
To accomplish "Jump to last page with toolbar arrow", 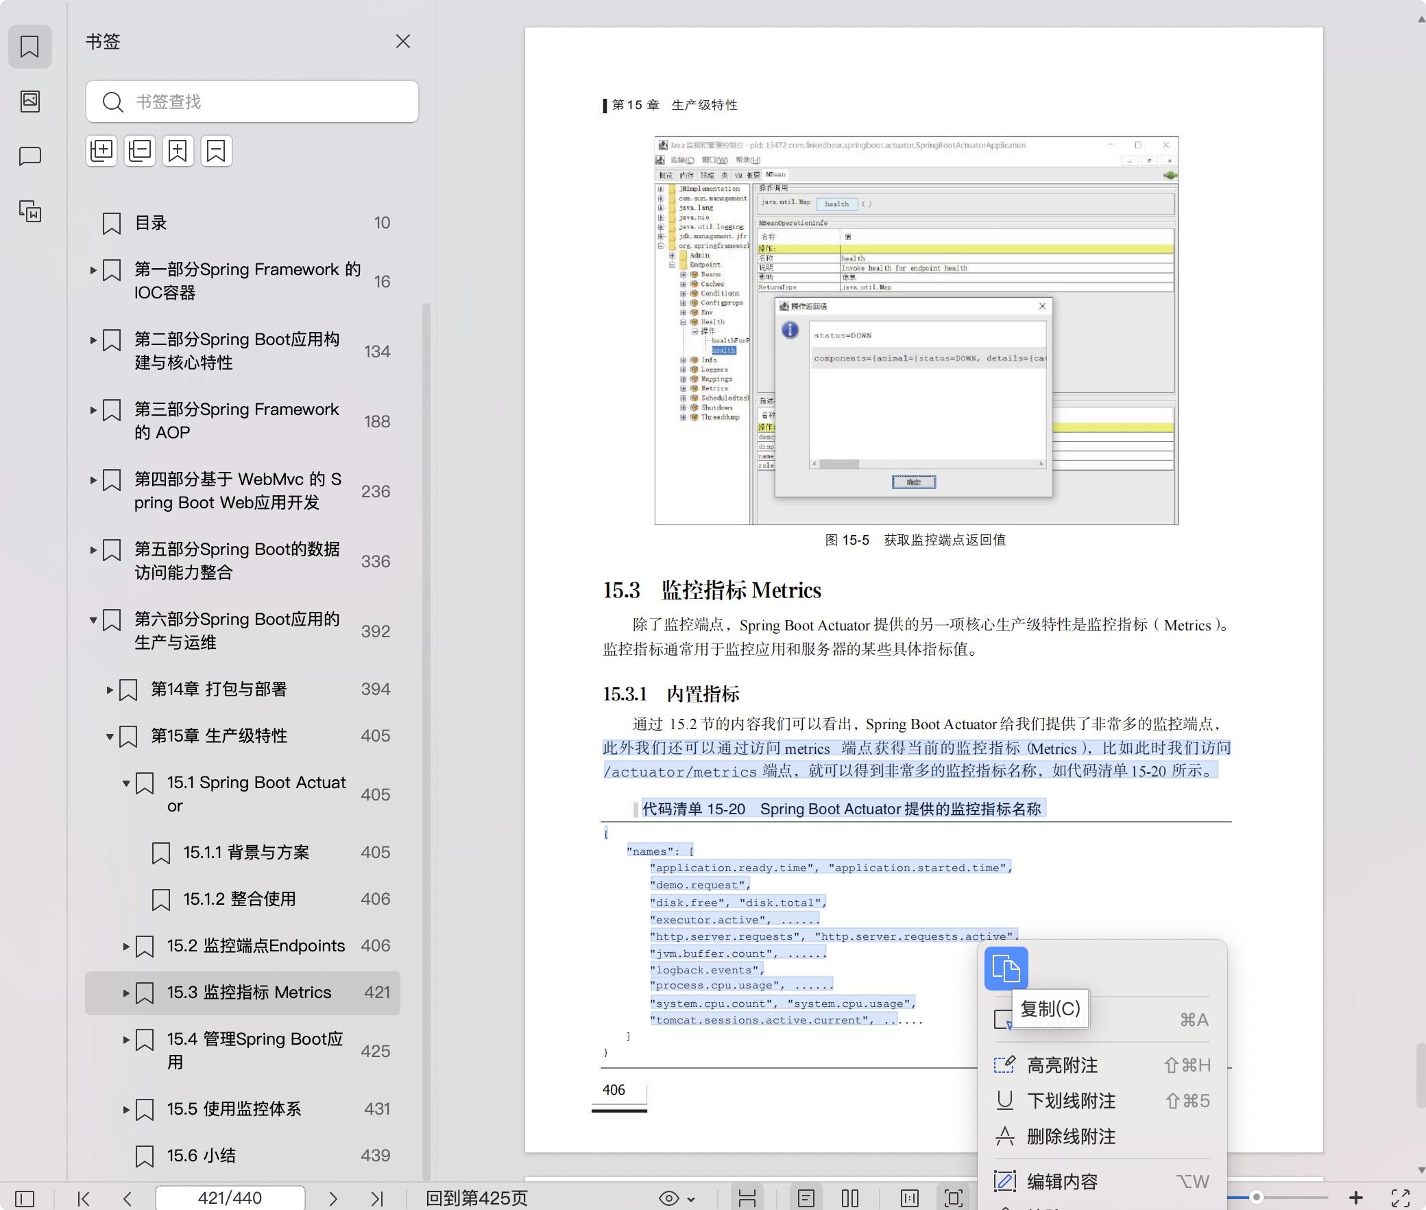I will click(x=377, y=1198).
